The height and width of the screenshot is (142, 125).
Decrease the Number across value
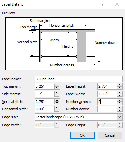120,103
